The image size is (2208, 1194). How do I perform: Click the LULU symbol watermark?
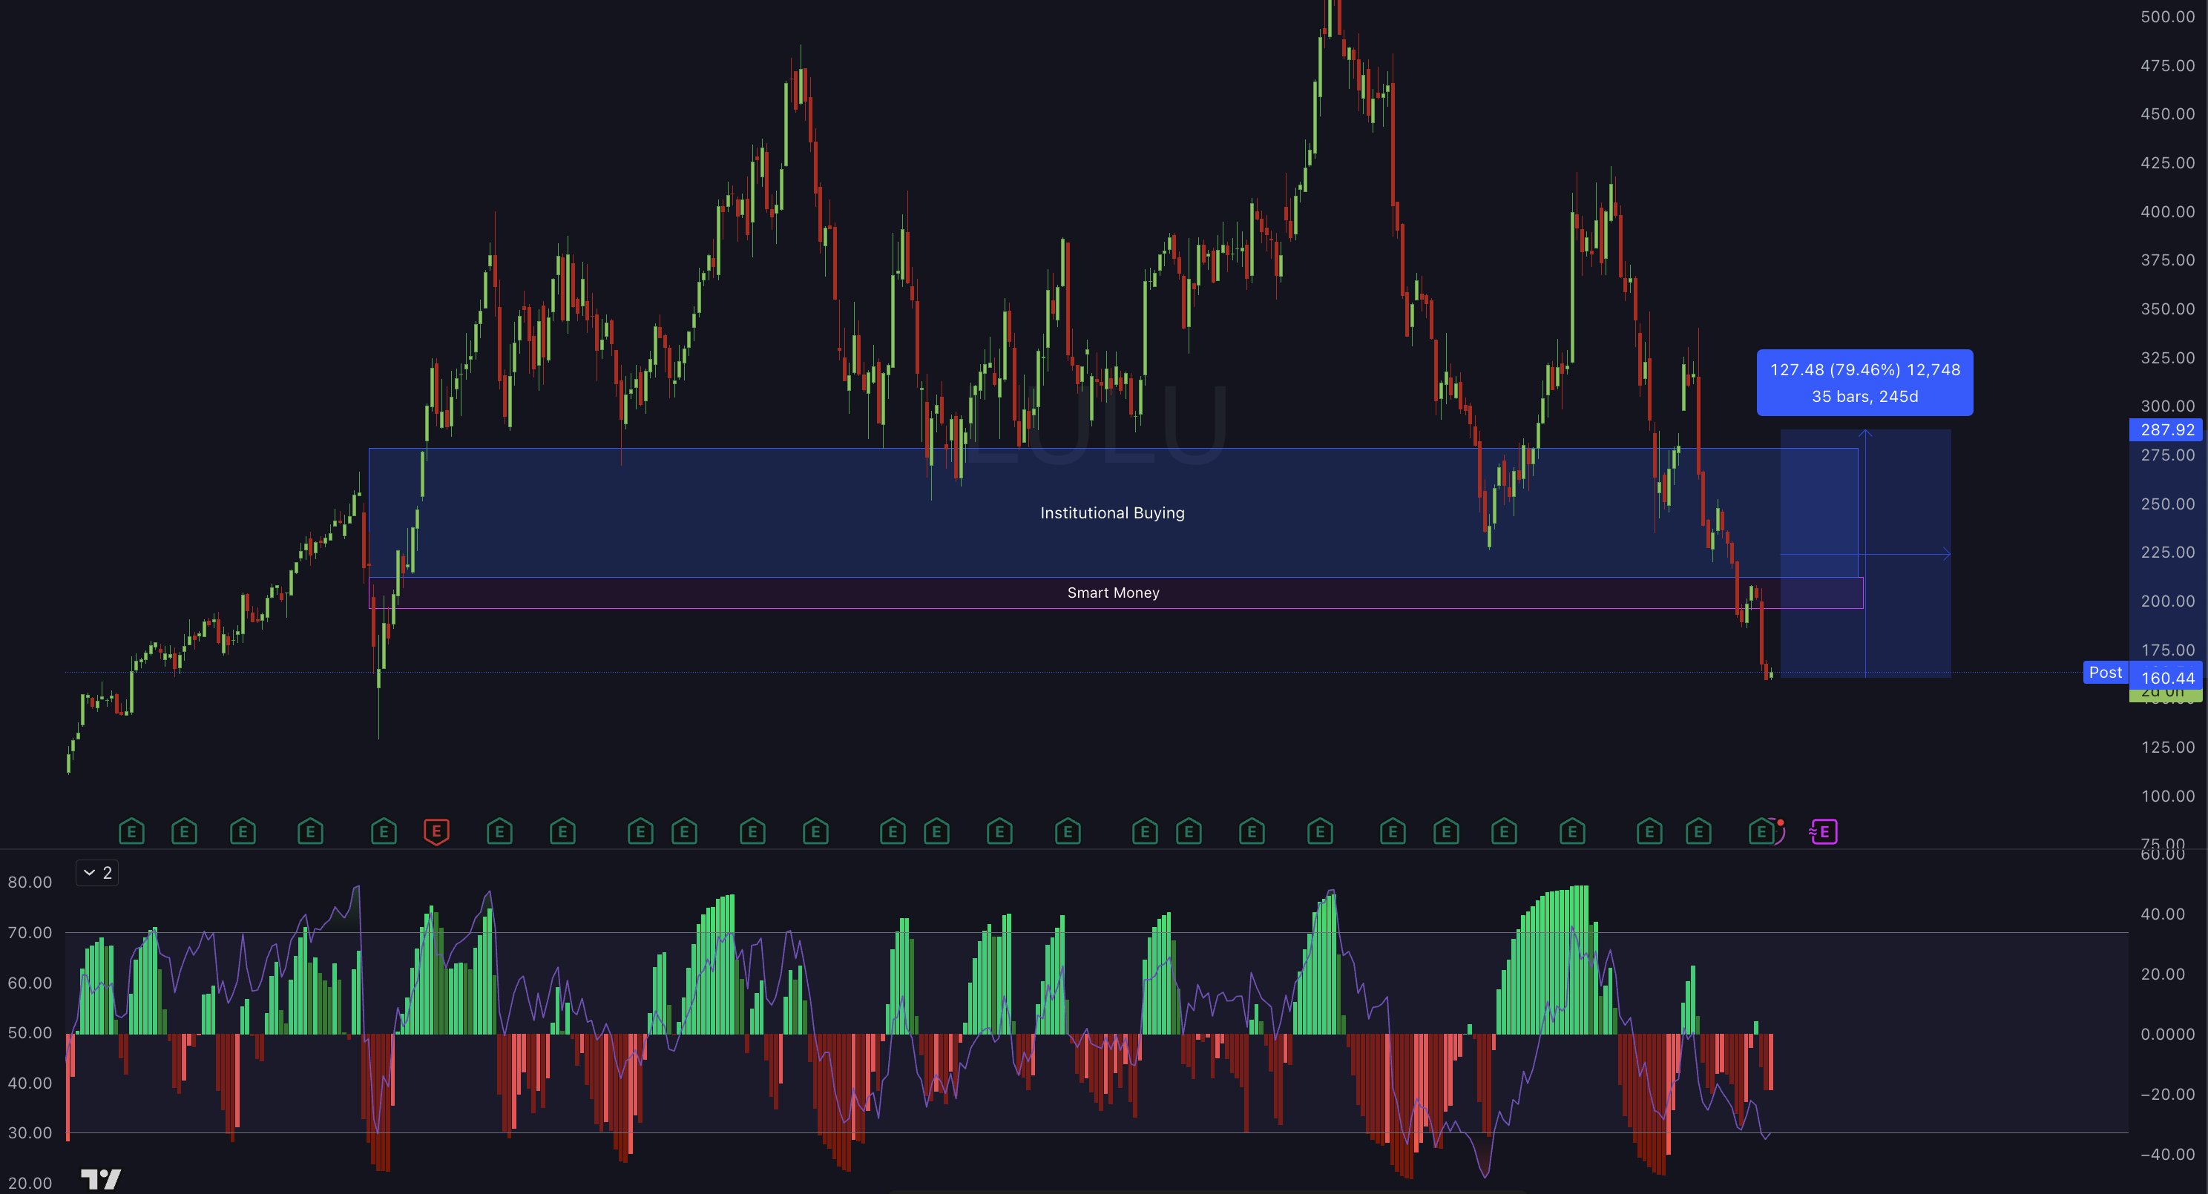tap(1097, 426)
